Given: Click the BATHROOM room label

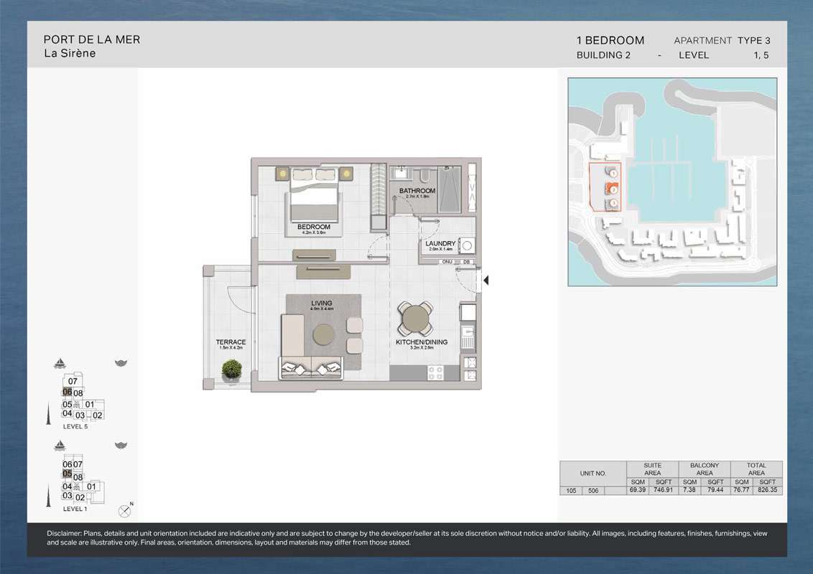Looking at the screenshot, I should tap(417, 191).
